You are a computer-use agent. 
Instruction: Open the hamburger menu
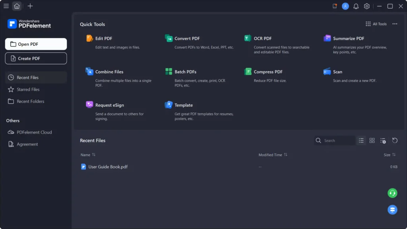[x=6, y=6]
